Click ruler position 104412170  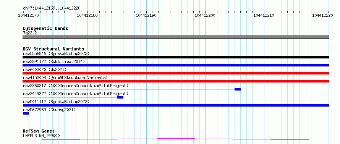coord(29,15)
